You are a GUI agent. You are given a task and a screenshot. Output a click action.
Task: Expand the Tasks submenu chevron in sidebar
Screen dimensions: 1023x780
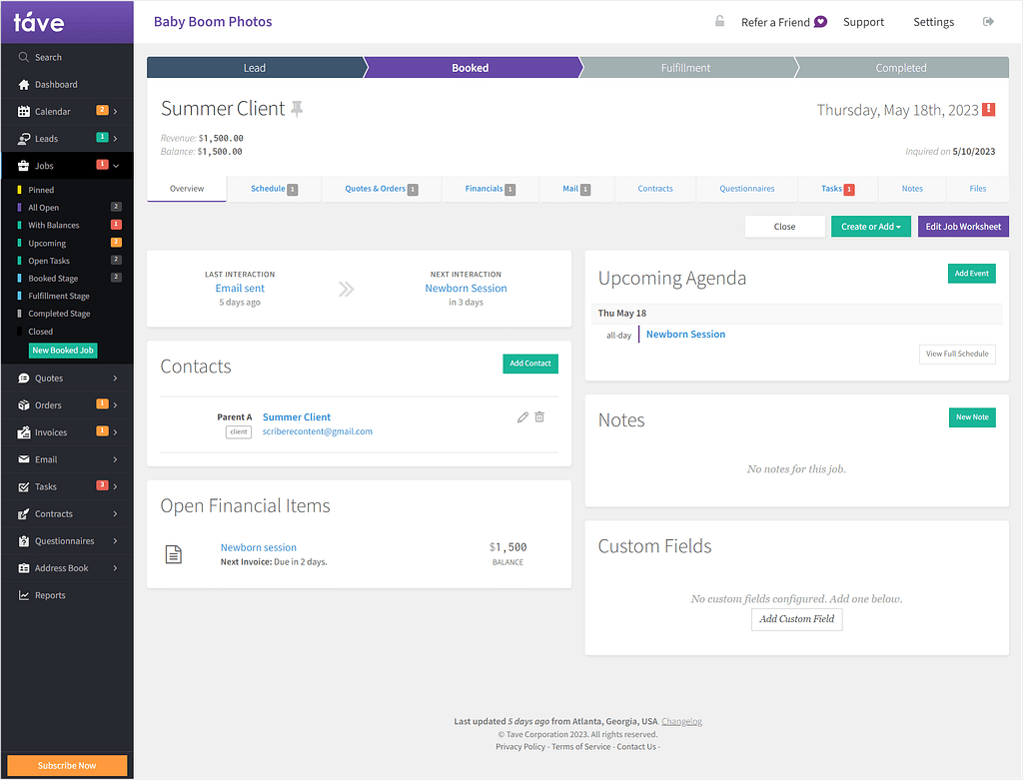coord(116,486)
